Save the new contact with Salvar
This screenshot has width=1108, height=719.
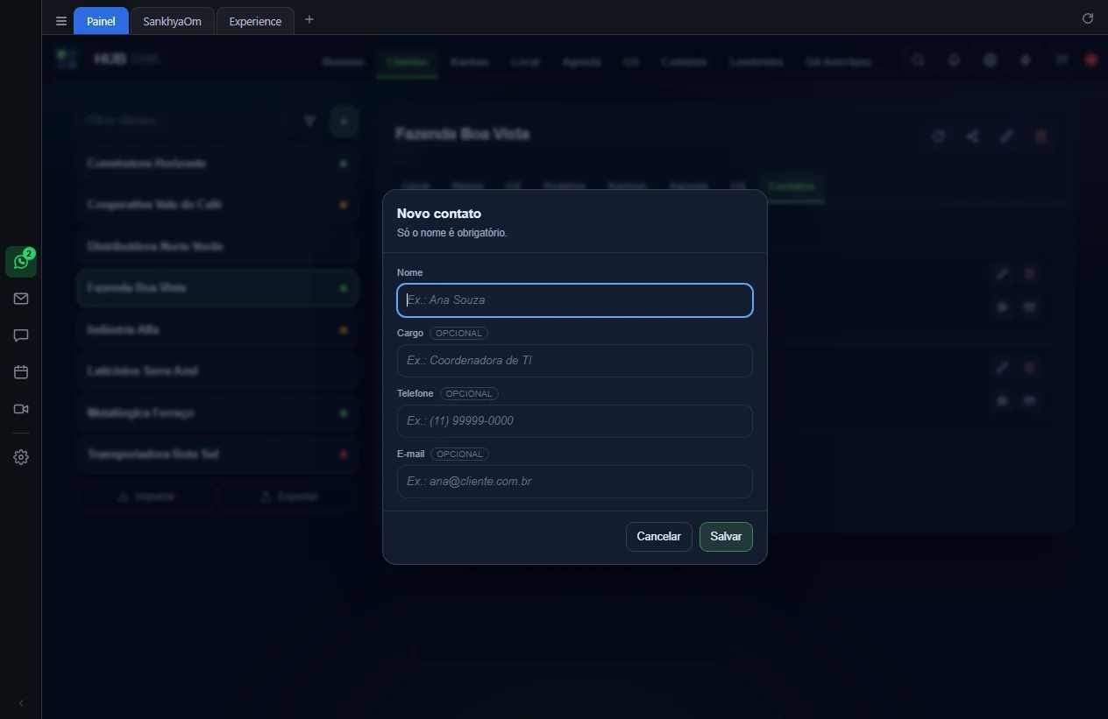click(726, 537)
